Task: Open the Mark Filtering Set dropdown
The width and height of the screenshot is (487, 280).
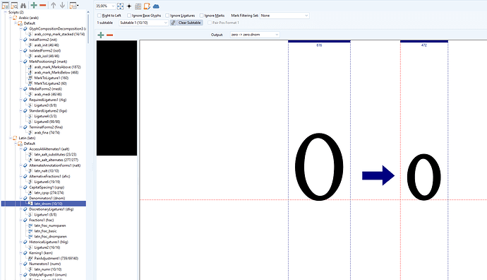Action: [284, 16]
